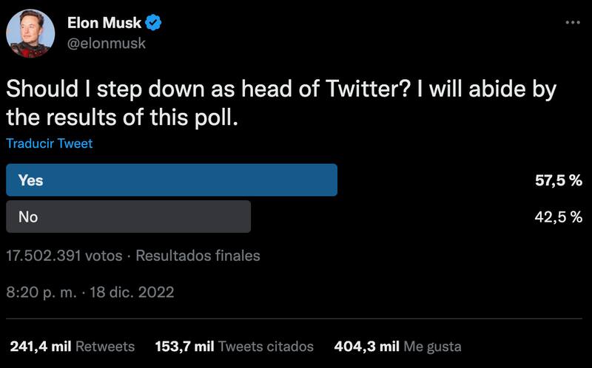The width and height of the screenshot is (592, 368).
Task: Click the blue verified badge
Action: pos(154,24)
